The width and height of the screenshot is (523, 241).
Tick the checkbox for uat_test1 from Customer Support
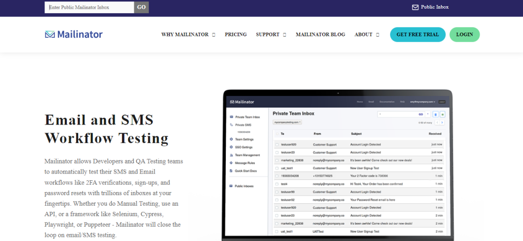click(276, 168)
